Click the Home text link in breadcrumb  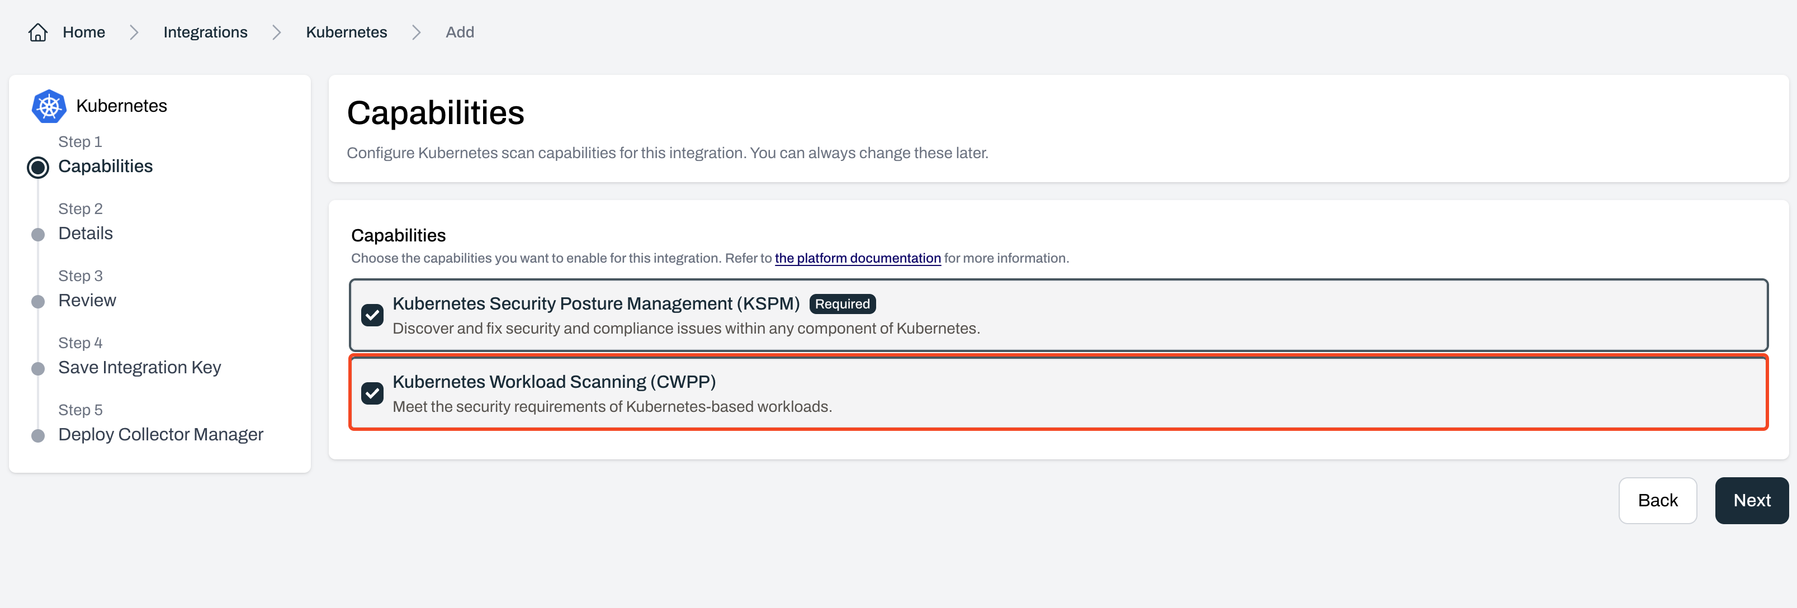(84, 32)
